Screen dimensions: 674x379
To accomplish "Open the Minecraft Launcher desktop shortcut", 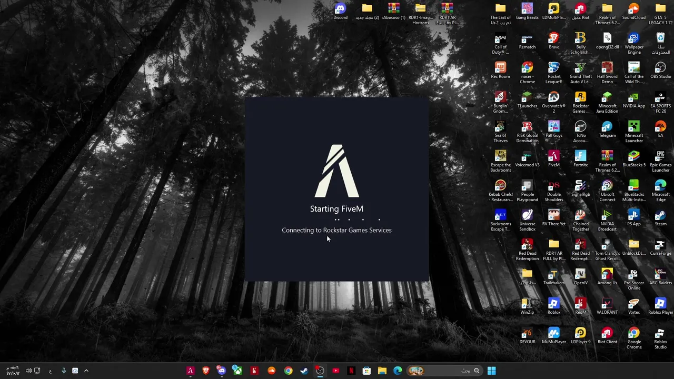I will (634, 132).
